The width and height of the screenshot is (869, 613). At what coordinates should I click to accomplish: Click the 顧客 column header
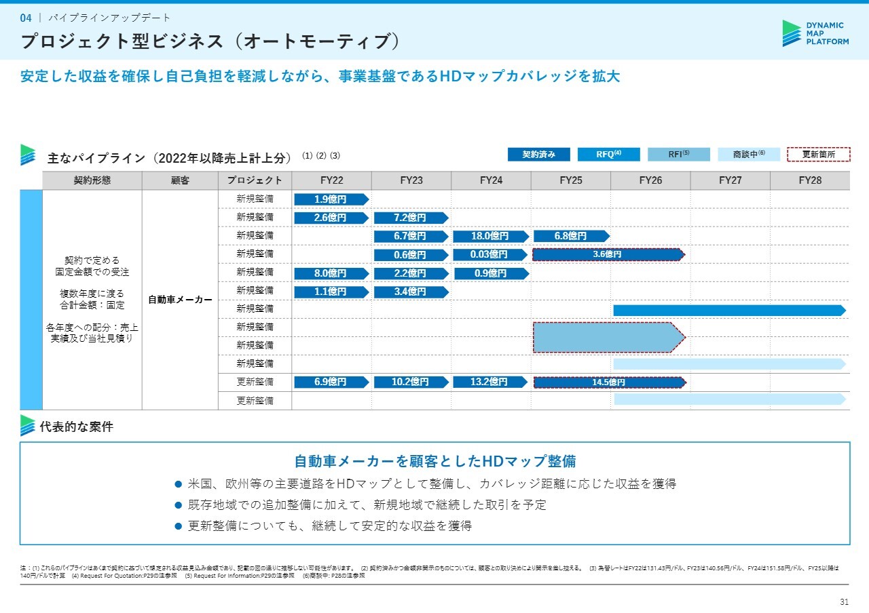pyautogui.click(x=180, y=180)
